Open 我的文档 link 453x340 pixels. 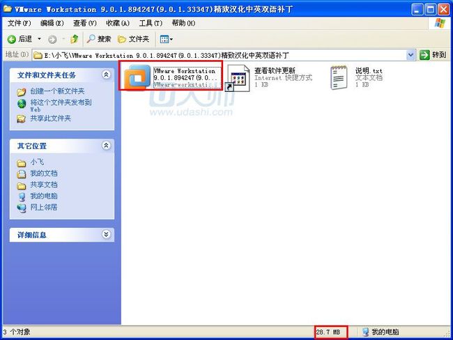point(44,173)
